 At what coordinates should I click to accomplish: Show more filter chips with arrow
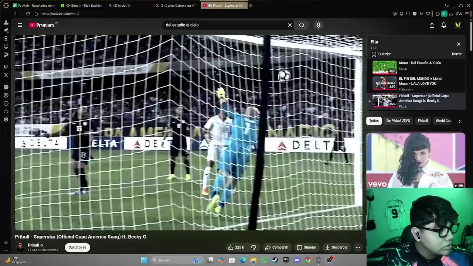coord(459,121)
